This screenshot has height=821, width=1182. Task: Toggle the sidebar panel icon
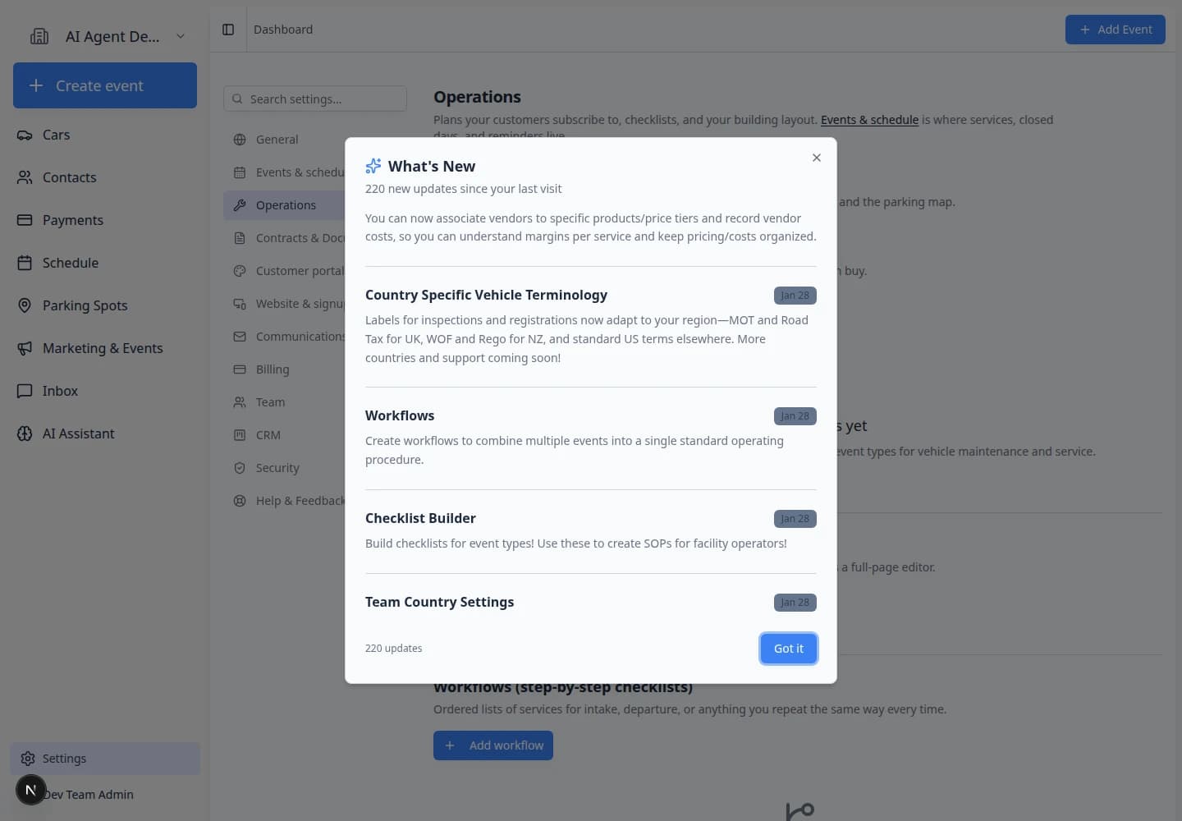(228, 30)
